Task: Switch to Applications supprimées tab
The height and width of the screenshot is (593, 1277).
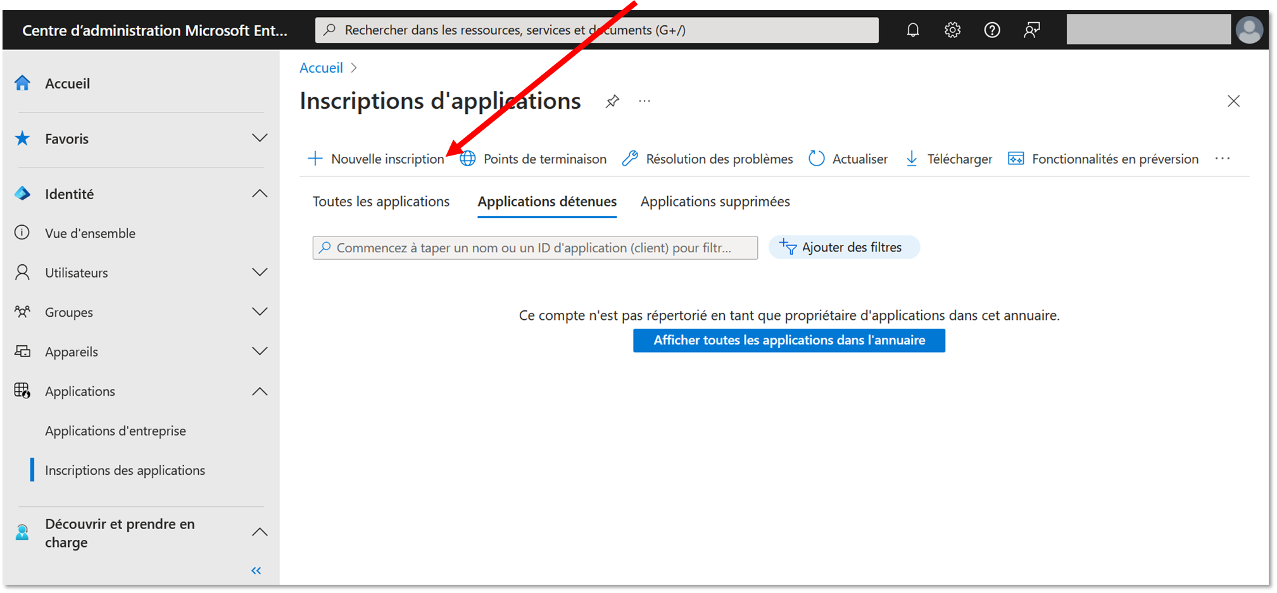Action: 715,202
